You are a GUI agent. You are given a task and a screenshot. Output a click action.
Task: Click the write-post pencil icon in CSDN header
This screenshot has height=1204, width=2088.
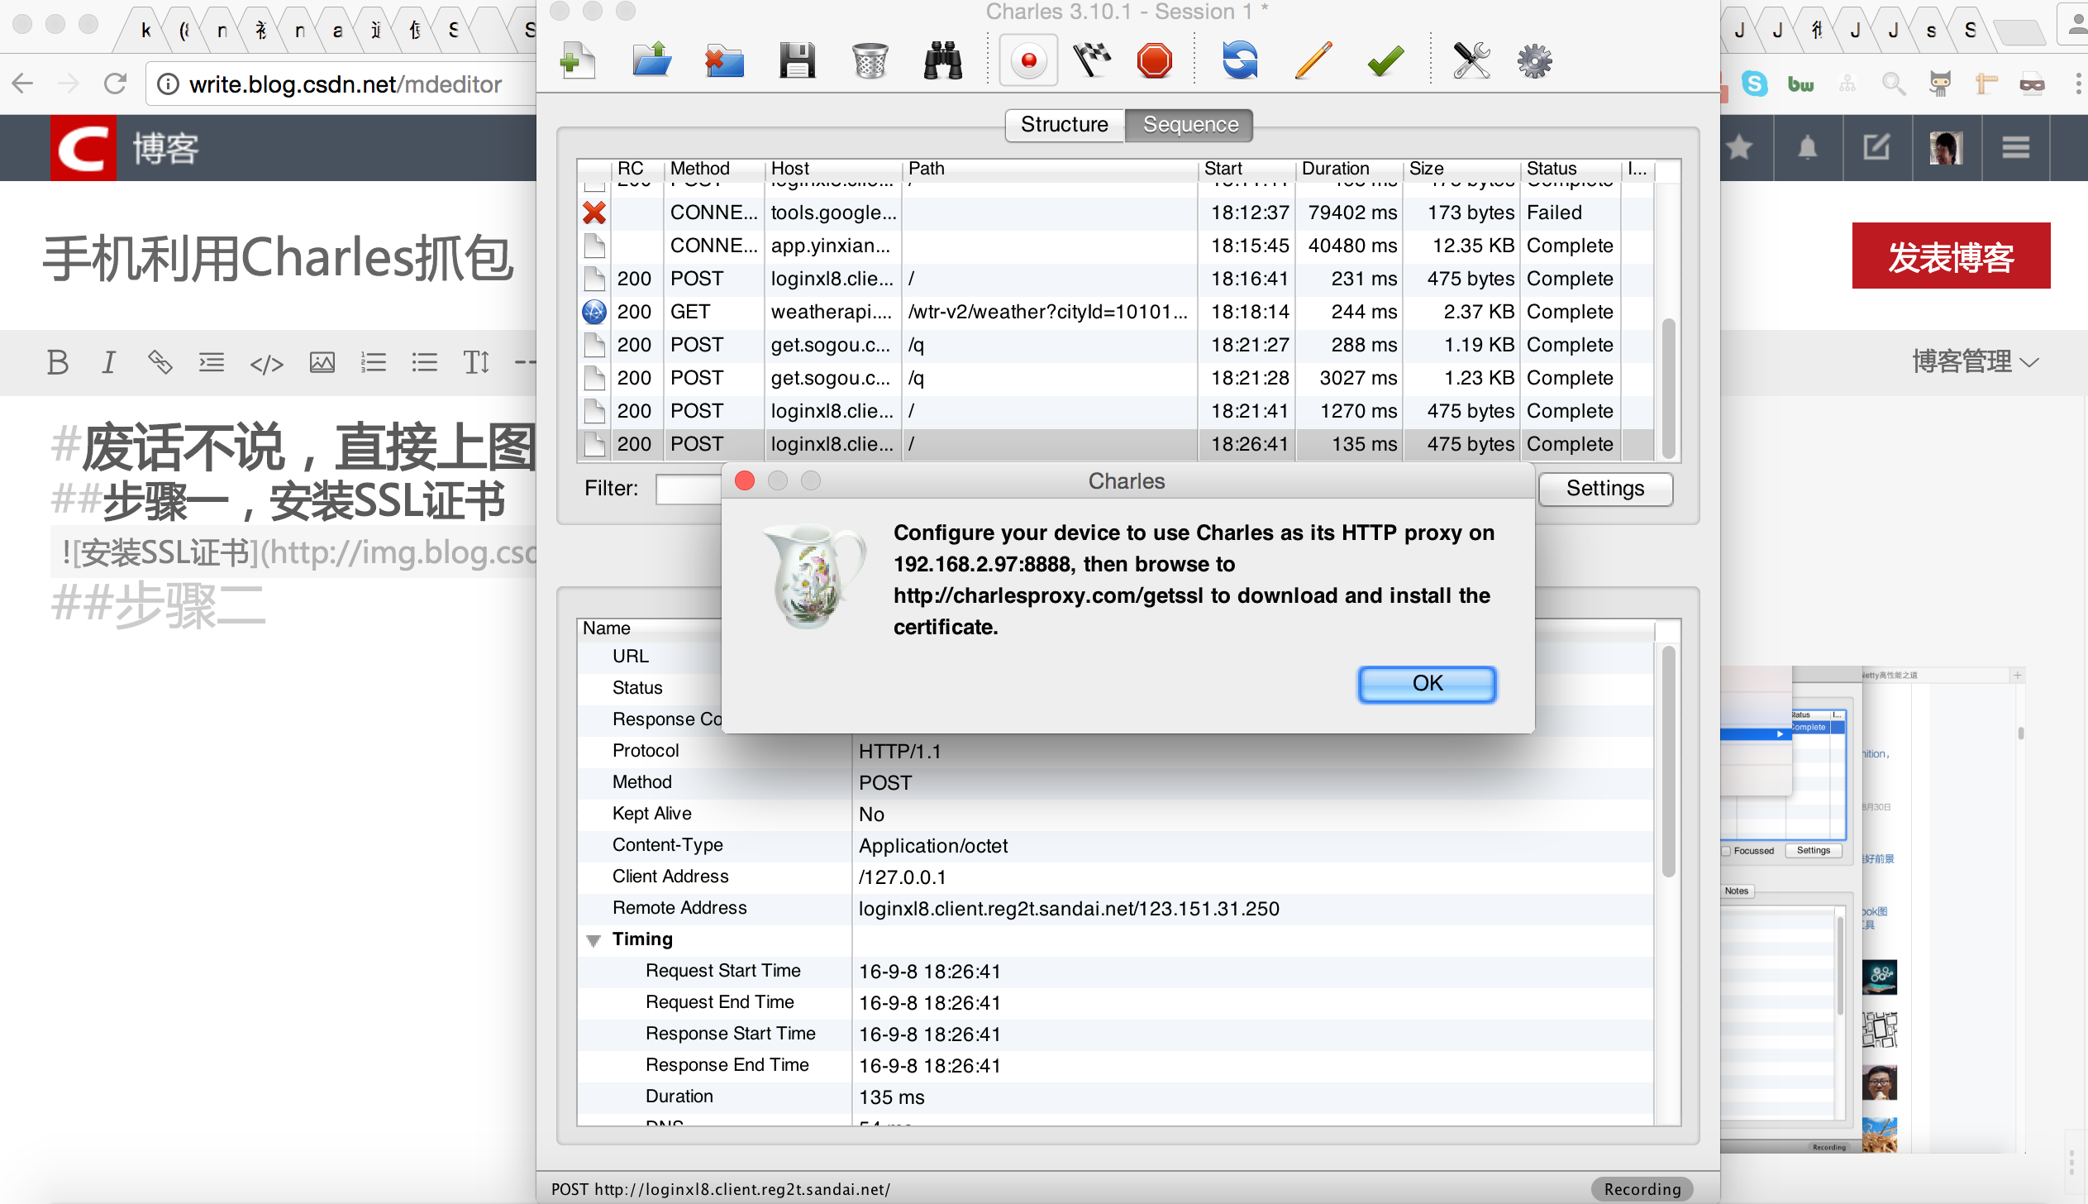tap(1876, 147)
